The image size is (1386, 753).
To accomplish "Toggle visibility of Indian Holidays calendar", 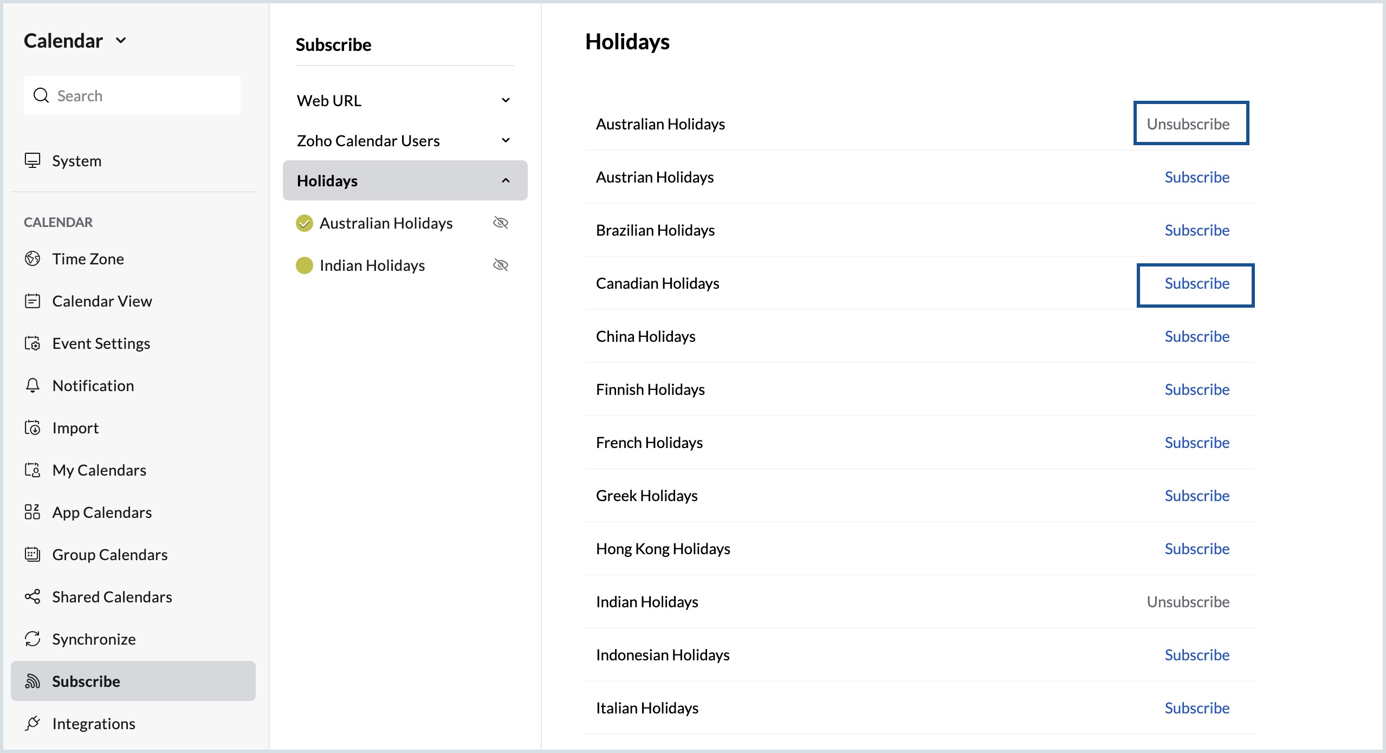I will pos(501,265).
